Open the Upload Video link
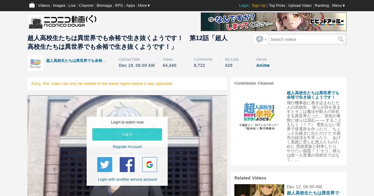The height and width of the screenshot is (196, 374). point(300,6)
